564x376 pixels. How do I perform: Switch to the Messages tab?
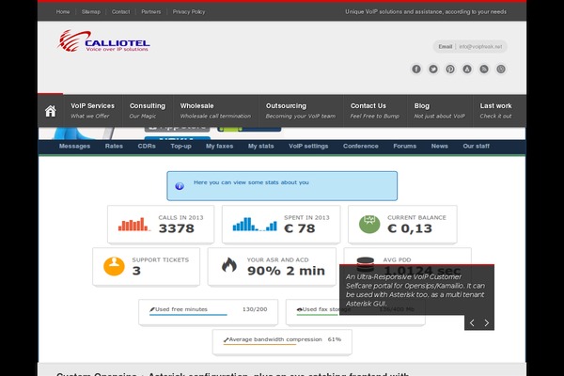(75, 146)
